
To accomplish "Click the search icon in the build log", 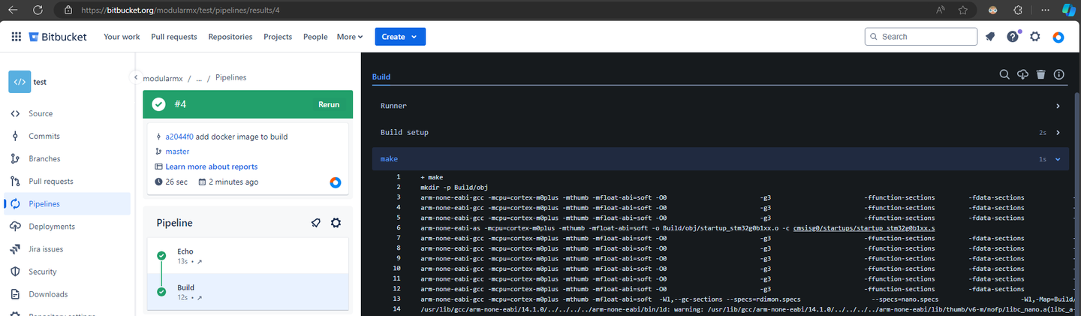I will pos(1004,74).
